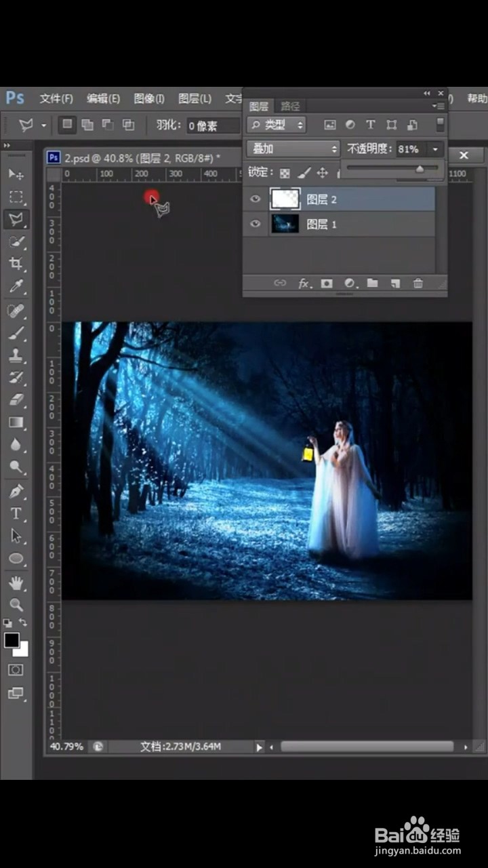The width and height of the screenshot is (488, 868).
Task: Create a new layer
Action: click(x=395, y=283)
